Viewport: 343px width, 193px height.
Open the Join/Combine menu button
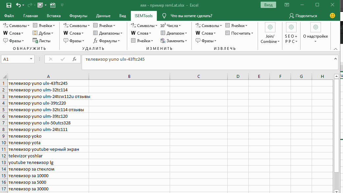(x=270, y=33)
